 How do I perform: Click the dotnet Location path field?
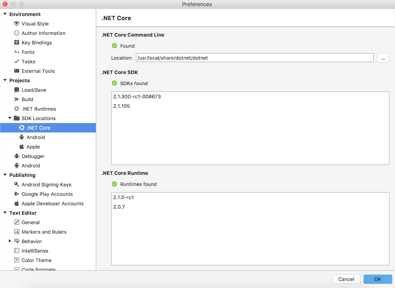(255, 58)
